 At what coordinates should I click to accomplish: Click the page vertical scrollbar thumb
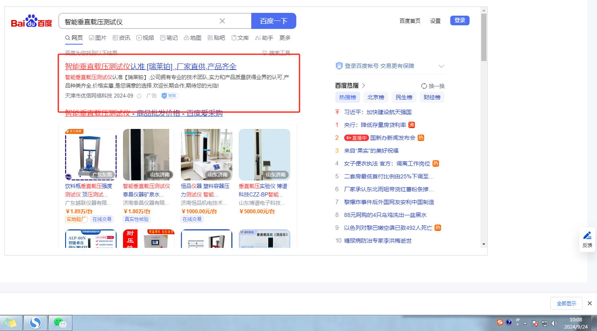[x=484, y=37]
